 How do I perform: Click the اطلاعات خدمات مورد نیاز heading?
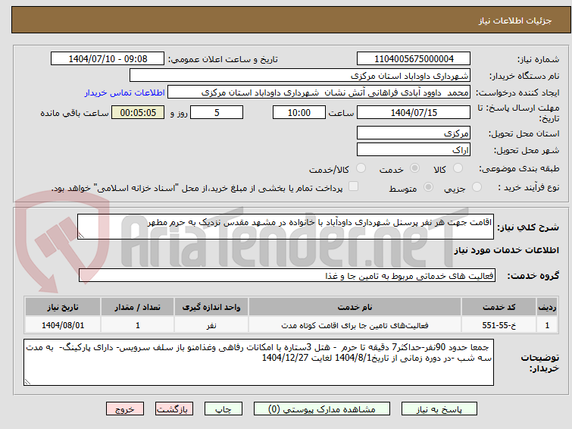coord(506,250)
